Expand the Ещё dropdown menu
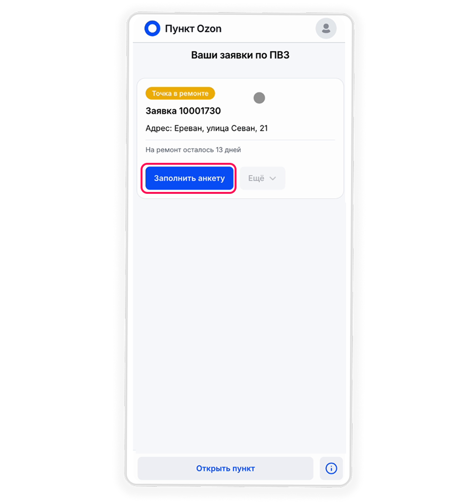 coord(262,178)
